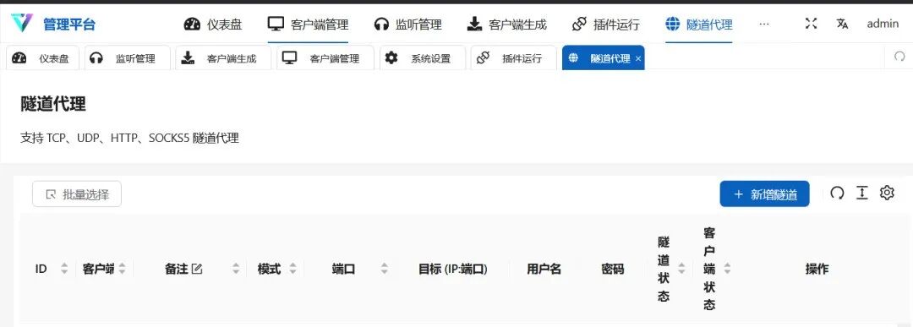This screenshot has height=327, width=913.
Task: Click the TCP UDP HTTP SOCKS5 description text
Action: (129, 139)
